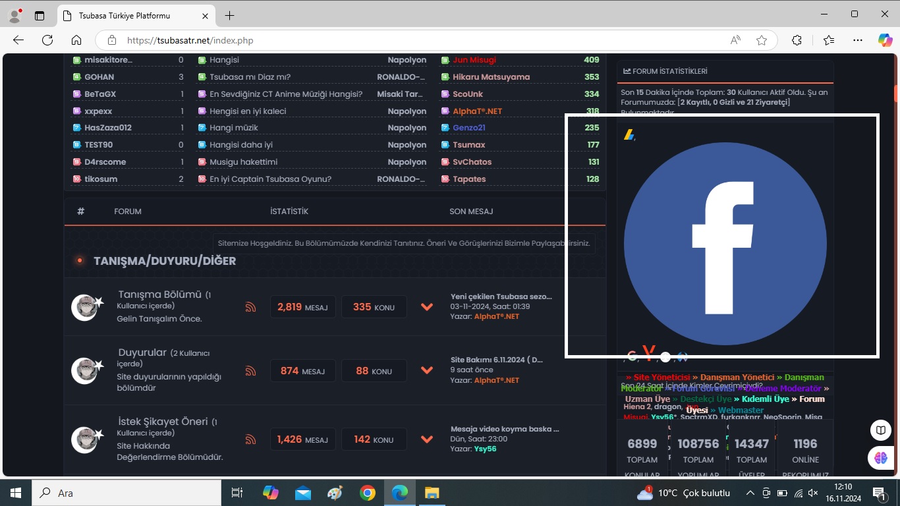Image resolution: width=900 pixels, height=506 pixels.
Task: Click the Windows taskbar search box Ara
Action: click(126, 493)
